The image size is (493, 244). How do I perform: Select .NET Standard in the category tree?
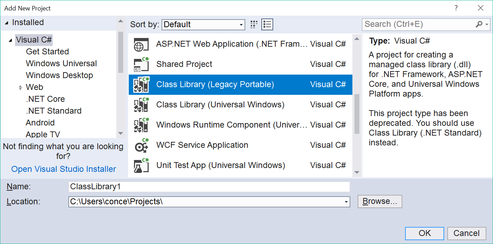click(x=53, y=111)
